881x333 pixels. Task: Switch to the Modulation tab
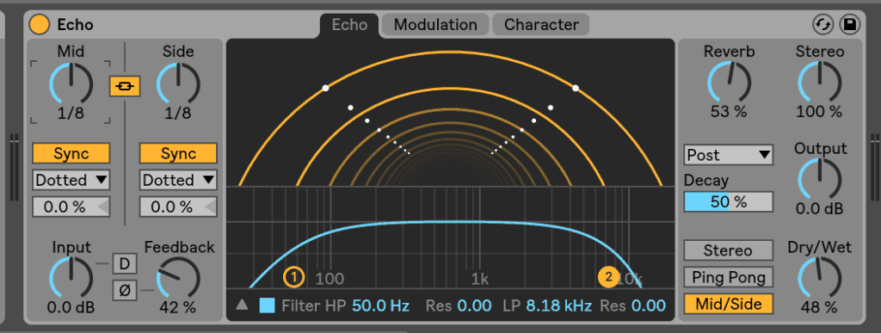pos(435,25)
